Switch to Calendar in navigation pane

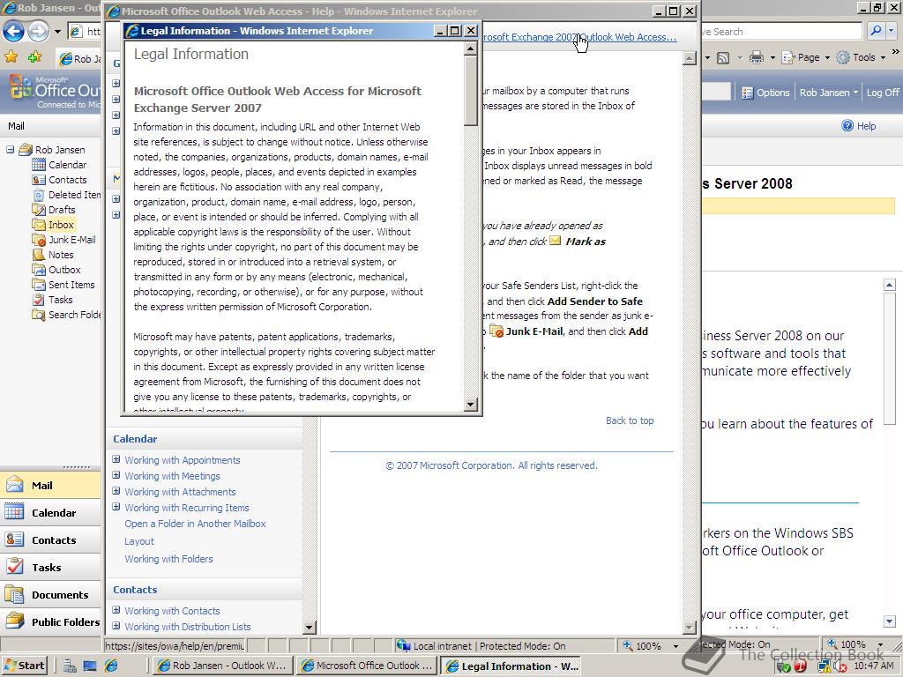50,512
